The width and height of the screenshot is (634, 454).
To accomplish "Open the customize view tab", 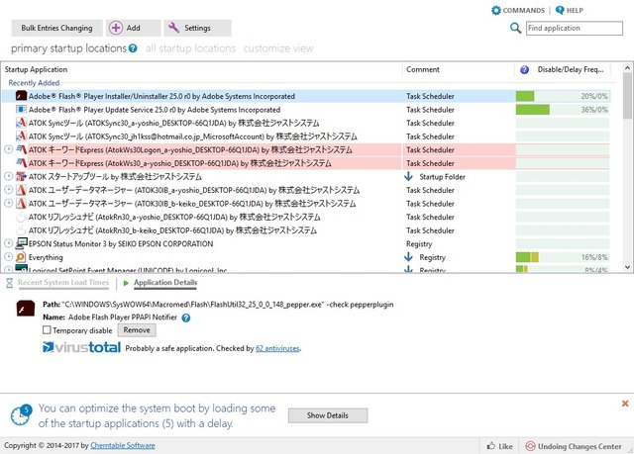I will click(278, 48).
